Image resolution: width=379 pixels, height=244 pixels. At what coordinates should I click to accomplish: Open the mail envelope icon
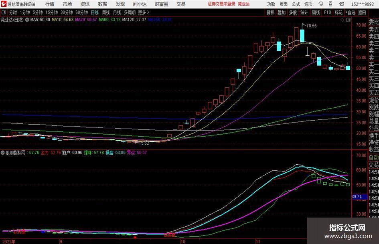coord(342,4)
